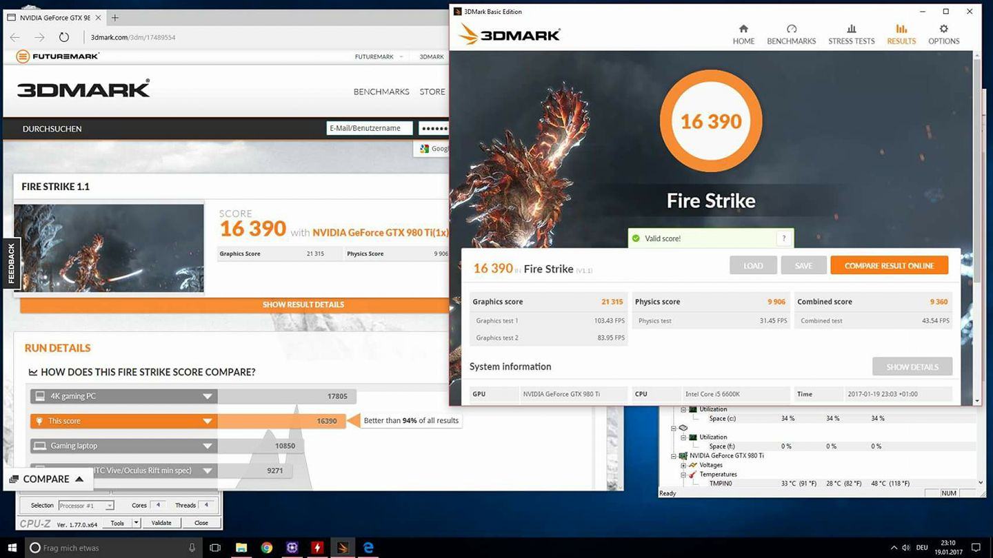The width and height of the screenshot is (993, 558).
Task: Close the NVIDIA GeForce GTX browser tab
Action: [98, 17]
